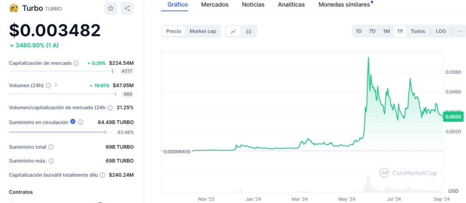This screenshot has width=466, height=203.
Task: Click the verified badge for circulating supply
Action: tap(73, 122)
